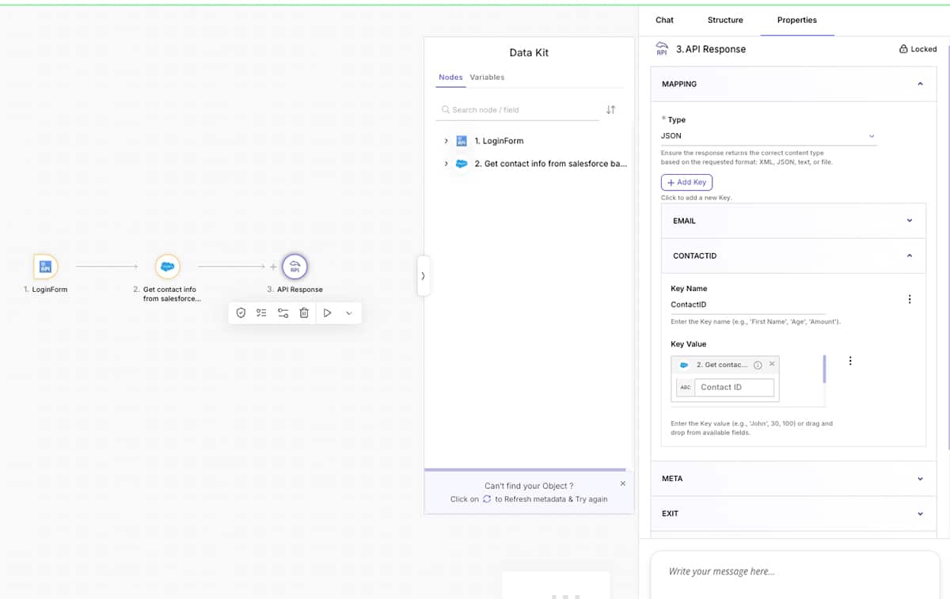The height and width of the screenshot is (599, 950).
Task: Click the ABC type badge in Key Value
Action: [686, 387]
